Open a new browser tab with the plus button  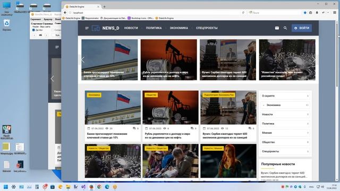coord(104,7)
